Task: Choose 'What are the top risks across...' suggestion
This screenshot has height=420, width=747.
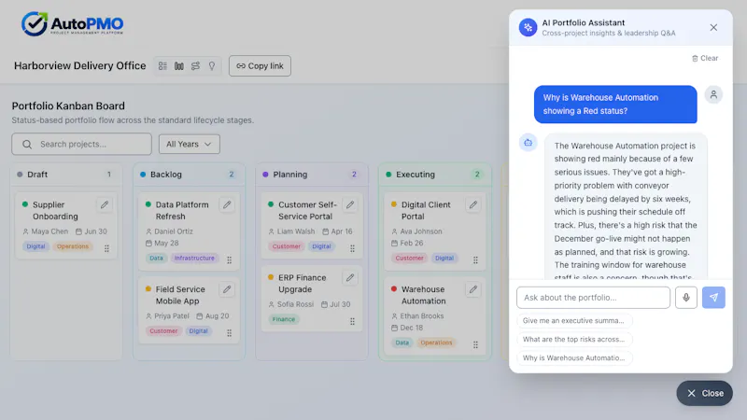Action: pyautogui.click(x=574, y=339)
